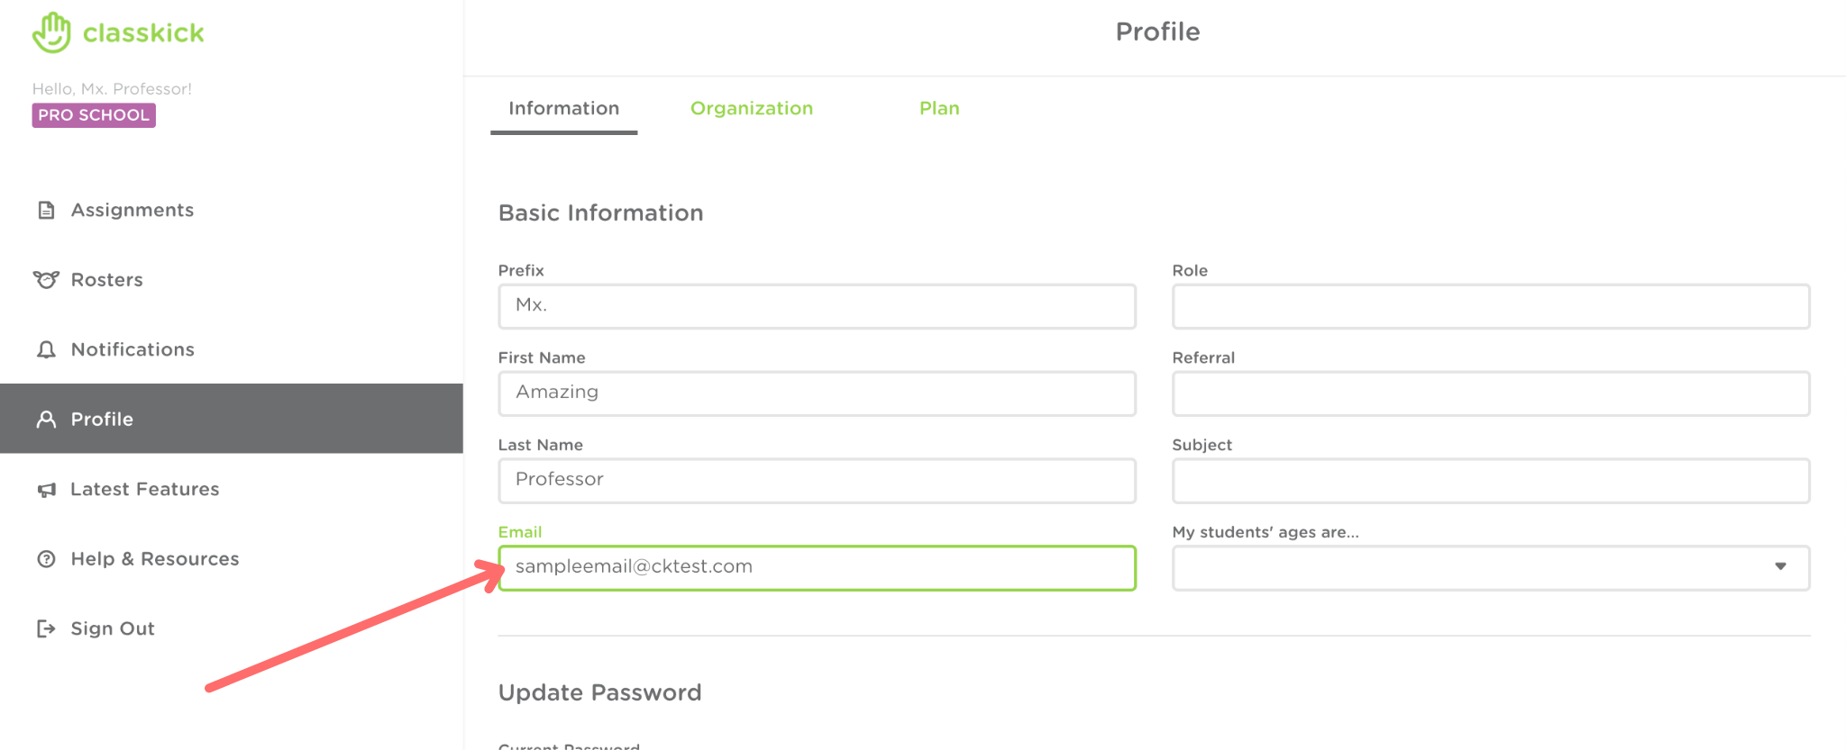1846x750 pixels.
Task: Click the First Name field showing Amazing
Action: click(816, 393)
